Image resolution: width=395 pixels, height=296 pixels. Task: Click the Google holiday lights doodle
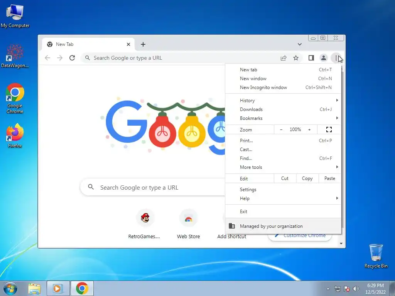click(163, 126)
